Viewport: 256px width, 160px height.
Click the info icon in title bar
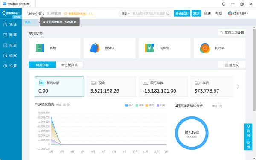(x=224, y=4)
